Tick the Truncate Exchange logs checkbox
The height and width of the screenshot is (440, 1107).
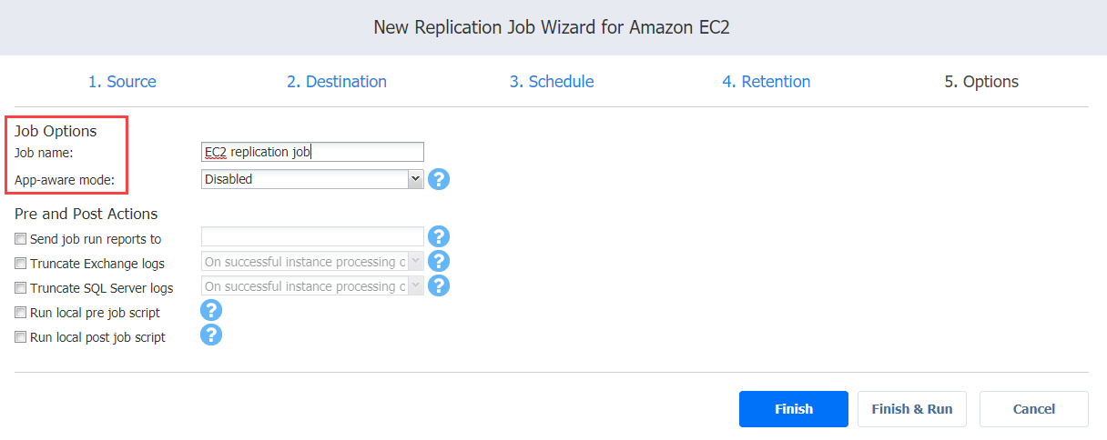pos(21,264)
